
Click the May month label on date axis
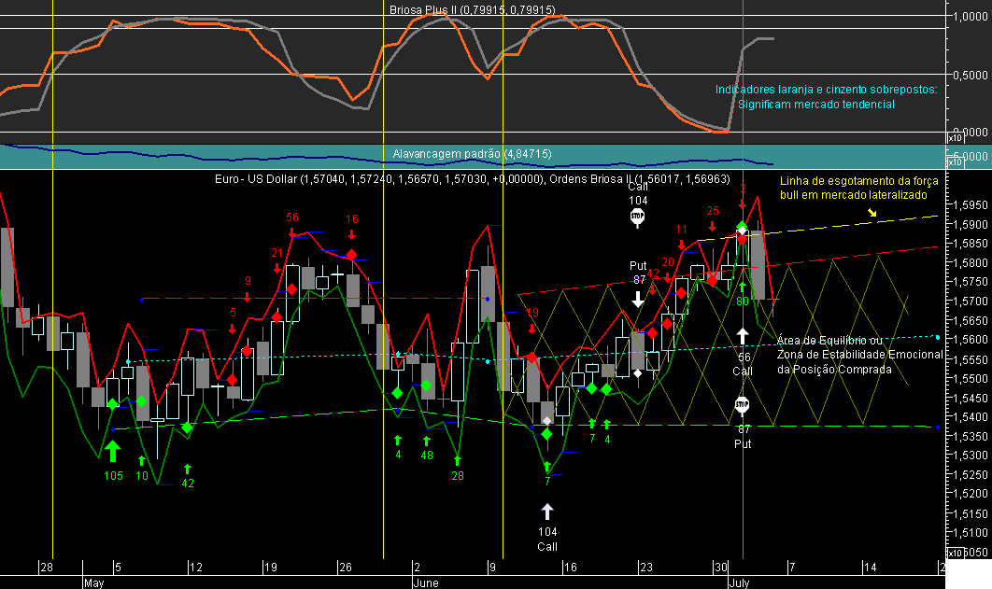(x=93, y=582)
